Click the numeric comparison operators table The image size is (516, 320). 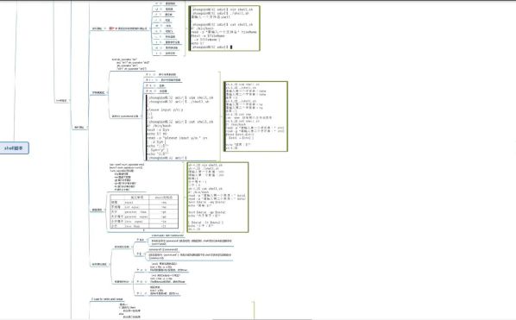coord(144,212)
